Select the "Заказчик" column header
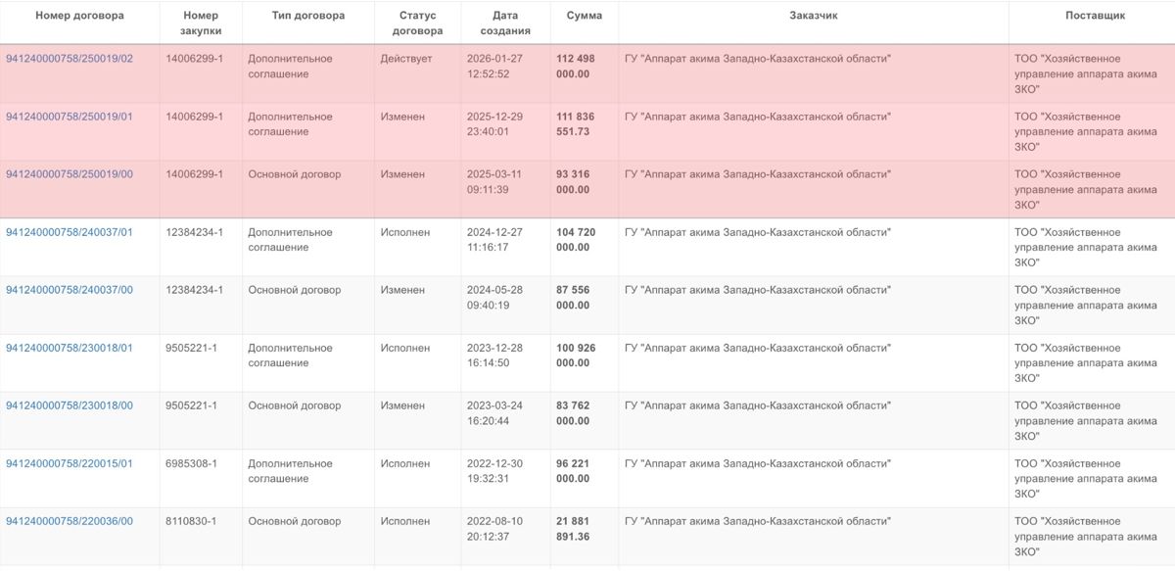1175x571 pixels. coord(814,16)
